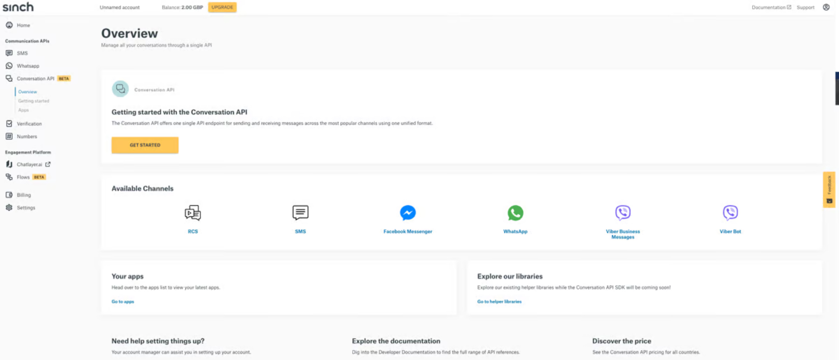Image resolution: width=839 pixels, height=360 pixels.
Task: Open the Viber Bot label link
Action: click(x=730, y=231)
